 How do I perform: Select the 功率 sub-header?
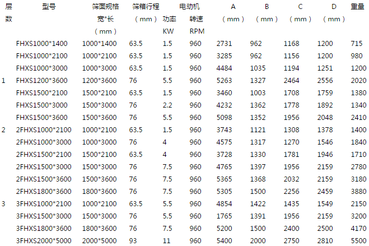point(169,18)
